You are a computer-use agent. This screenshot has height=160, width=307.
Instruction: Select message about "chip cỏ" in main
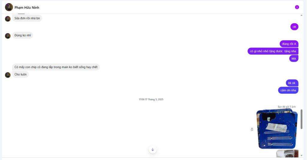click(x=56, y=67)
